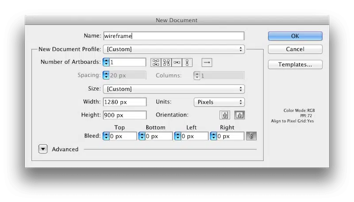
Task: Choose the Arrange by Column layout icon
Action: click(x=188, y=62)
